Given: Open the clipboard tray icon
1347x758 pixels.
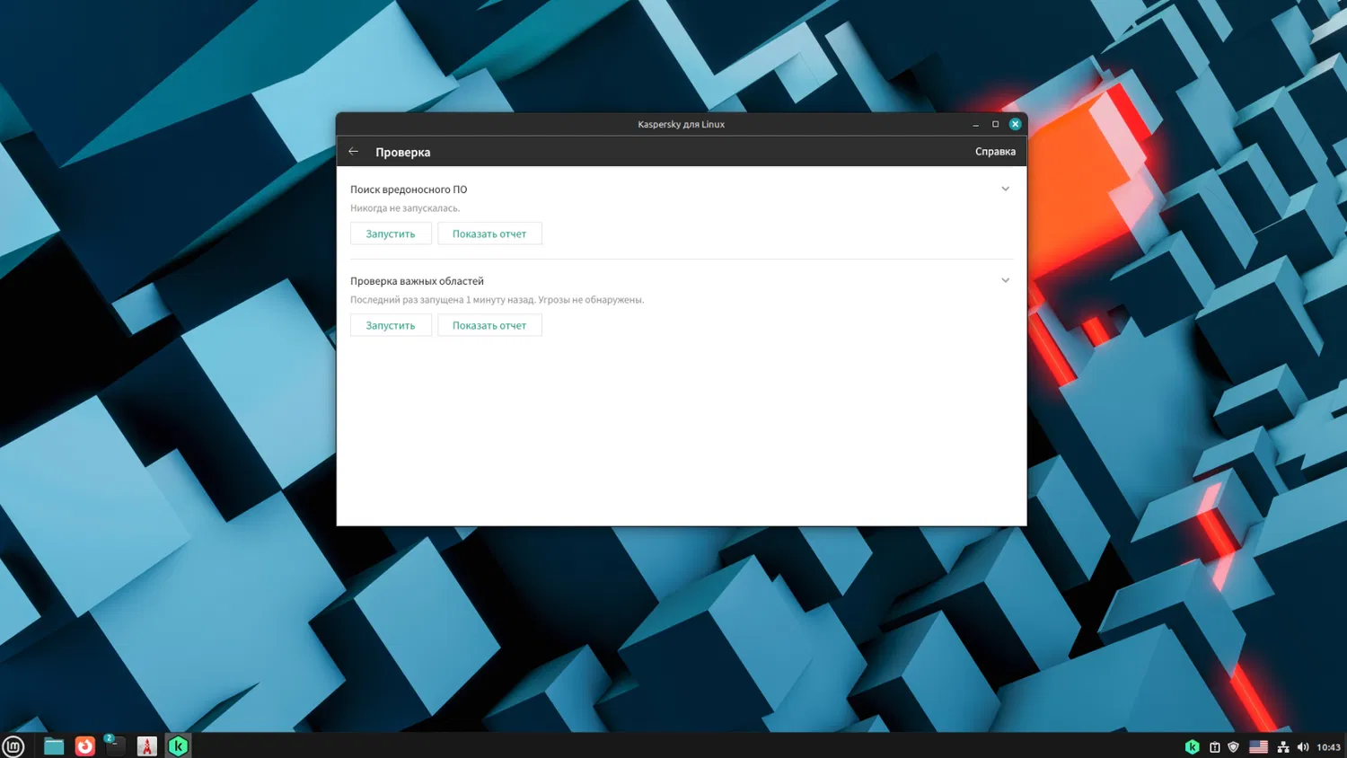Looking at the screenshot, I should 1214,747.
